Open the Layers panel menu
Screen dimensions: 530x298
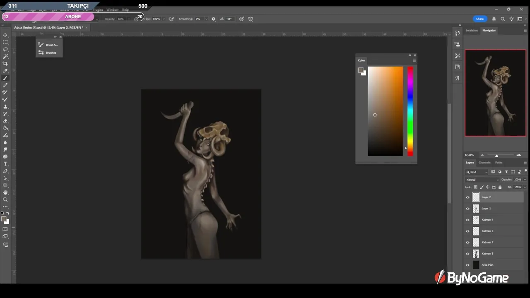[x=525, y=163]
